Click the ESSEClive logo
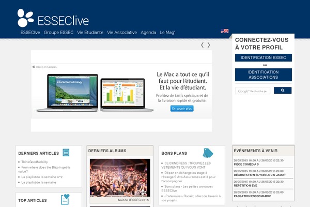310x207 pixels. (x=53, y=18)
